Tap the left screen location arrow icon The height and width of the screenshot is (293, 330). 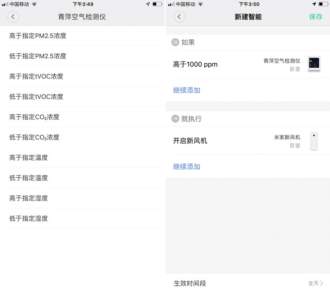click(148, 4)
